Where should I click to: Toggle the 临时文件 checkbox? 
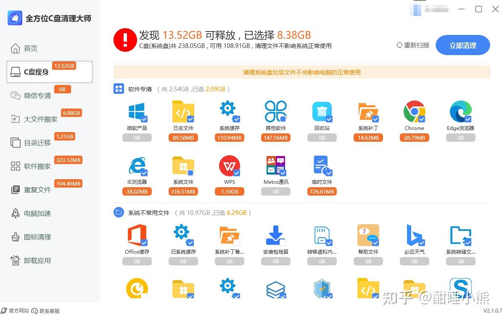coord(329,173)
